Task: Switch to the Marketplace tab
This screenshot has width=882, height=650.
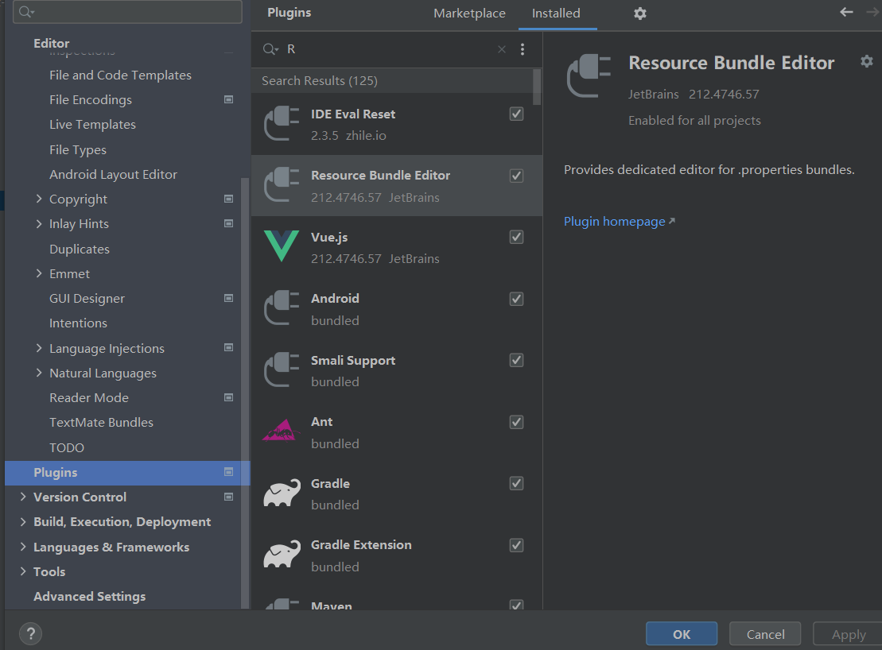Action: point(469,14)
